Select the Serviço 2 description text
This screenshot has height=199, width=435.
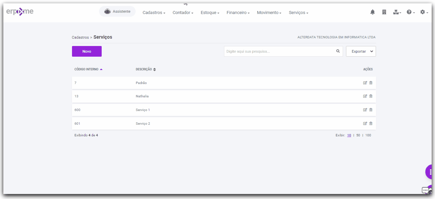pos(143,123)
